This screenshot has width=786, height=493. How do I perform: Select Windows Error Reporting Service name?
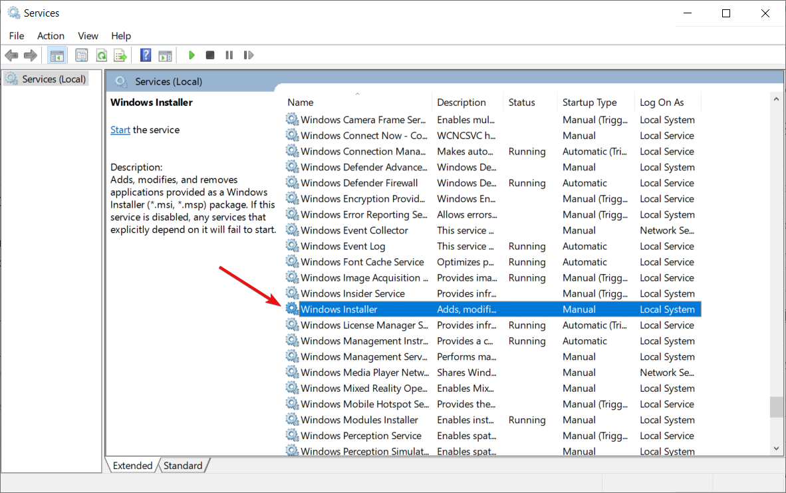(x=364, y=215)
